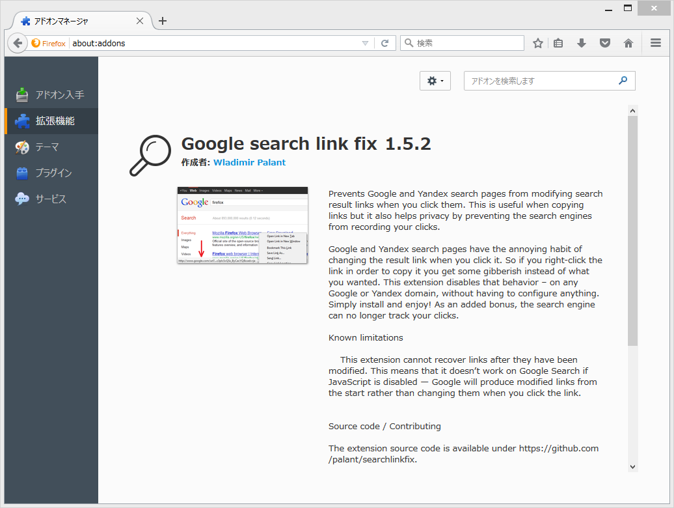
Task: Open the Wladimir Palant author link
Action: click(x=249, y=162)
